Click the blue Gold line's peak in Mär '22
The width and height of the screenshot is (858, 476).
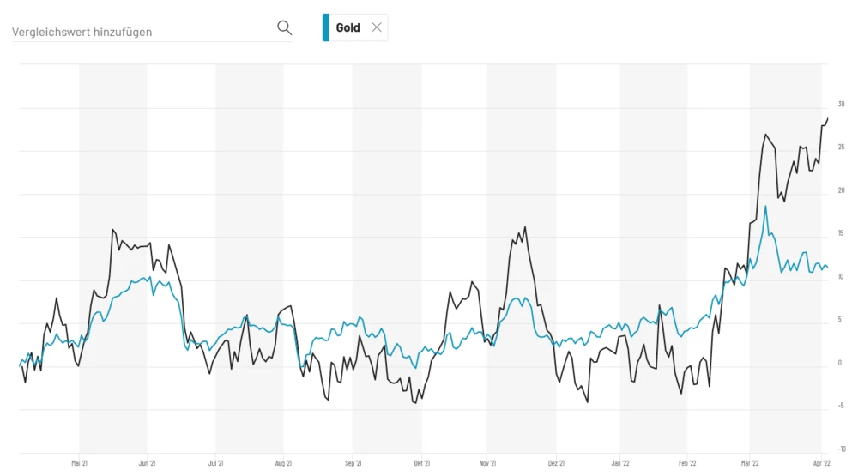765,206
